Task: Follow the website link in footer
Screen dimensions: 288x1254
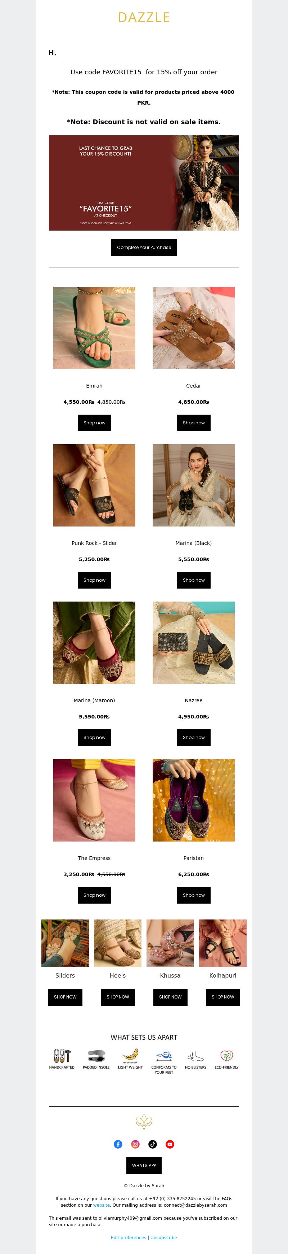Action: pos(102,1205)
